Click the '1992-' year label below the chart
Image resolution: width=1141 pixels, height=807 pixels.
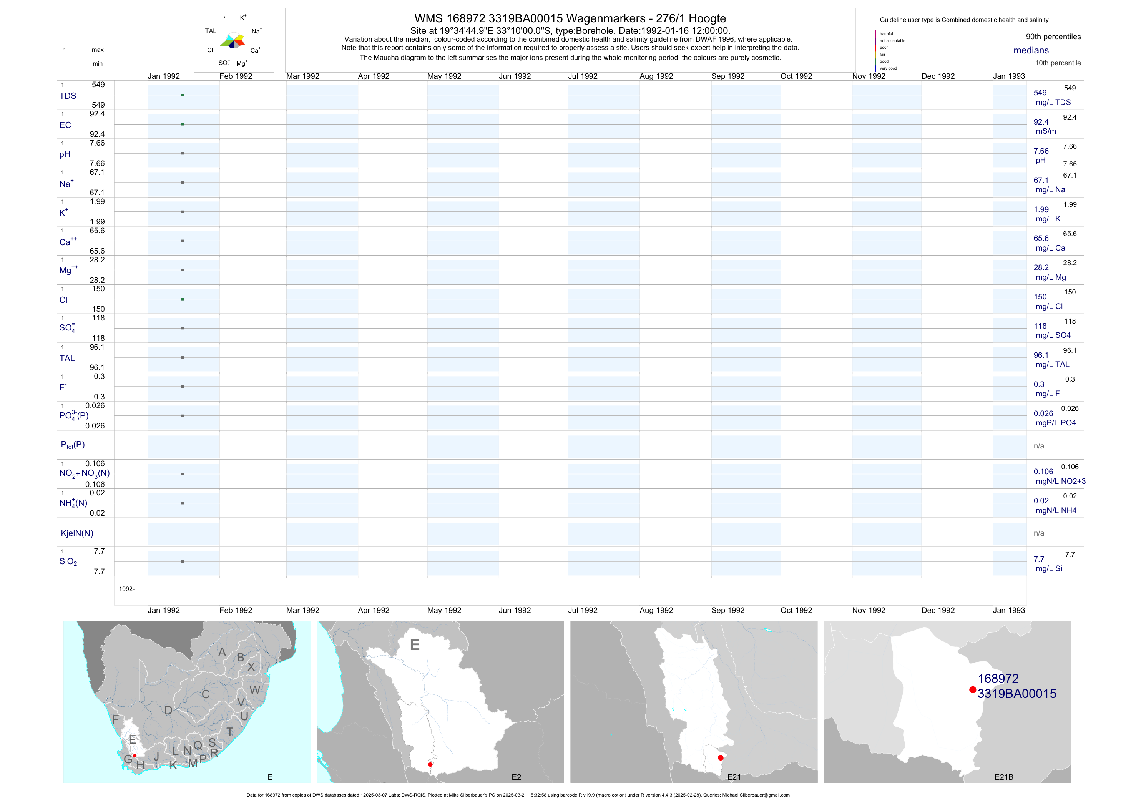[x=127, y=589]
